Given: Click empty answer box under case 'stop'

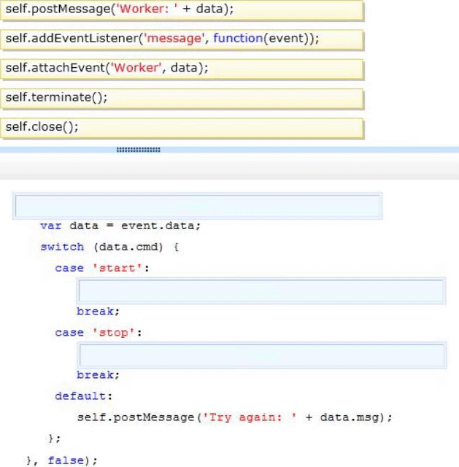Looking at the screenshot, I should tap(261, 356).
